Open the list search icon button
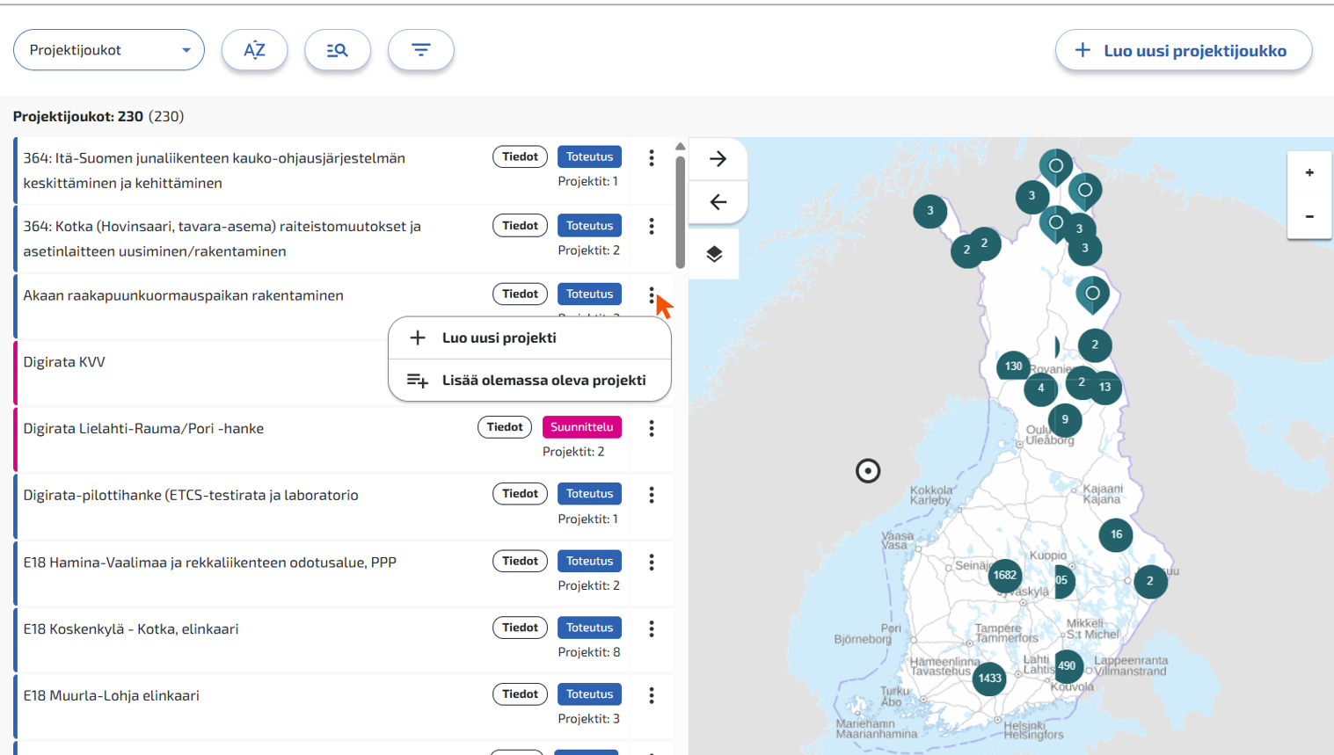This screenshot has height=755, width=1334. pos(338,50)
